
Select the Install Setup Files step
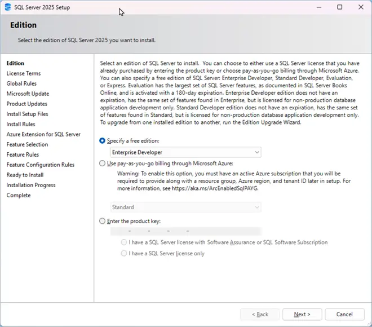tap(27, 114)
